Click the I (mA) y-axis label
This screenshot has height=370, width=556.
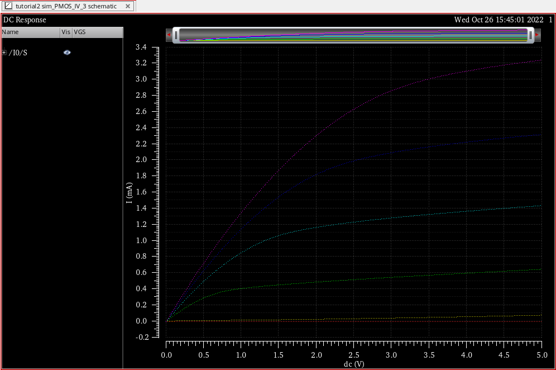[x=129, y=193]
